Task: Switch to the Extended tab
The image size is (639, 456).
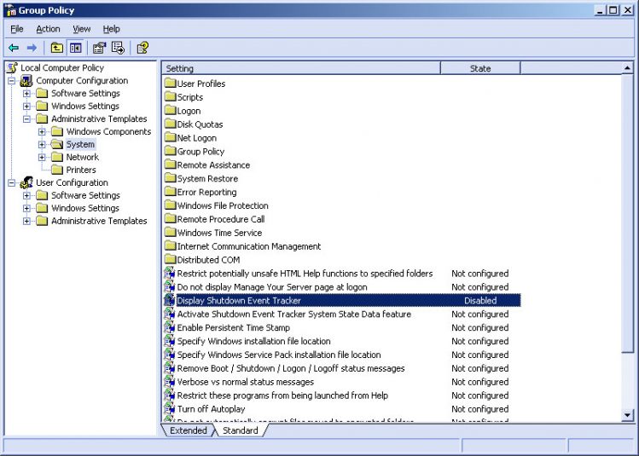Action: point(188,430)
